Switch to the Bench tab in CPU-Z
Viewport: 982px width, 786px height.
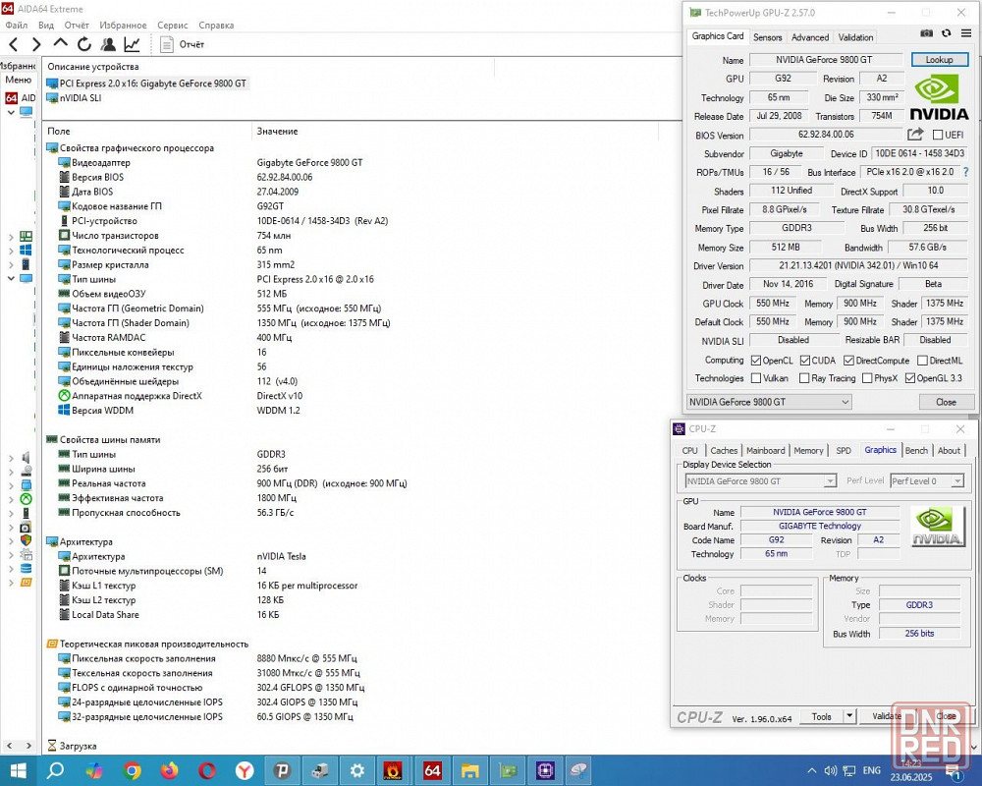pyautogui.click(x=916, y=451)
